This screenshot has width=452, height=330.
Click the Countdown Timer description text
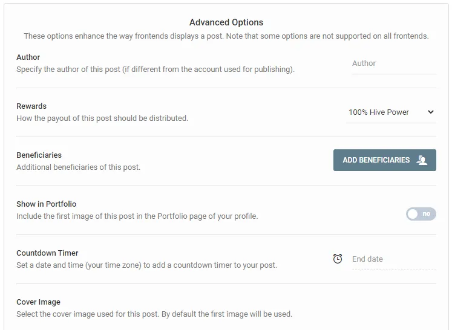point(146,265)
